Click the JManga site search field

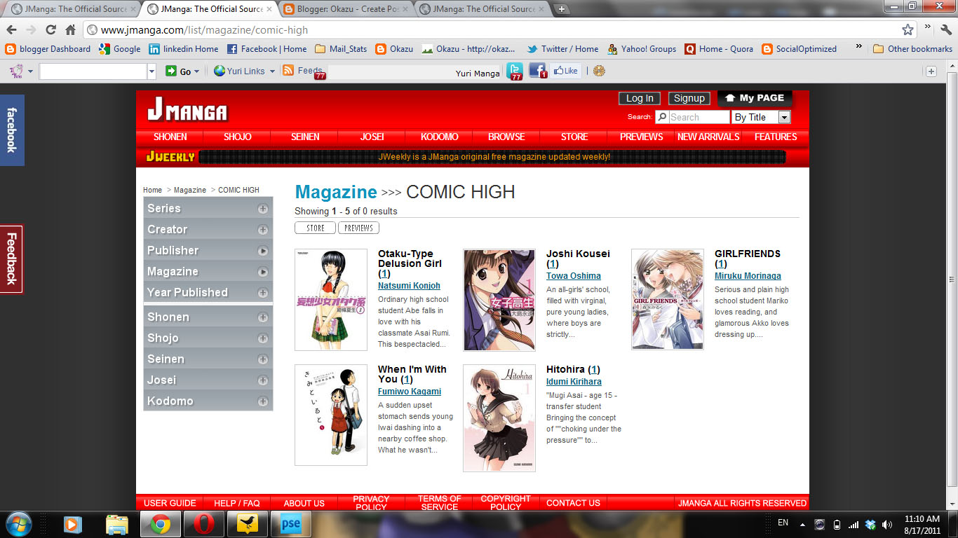(x=699, y=117)
